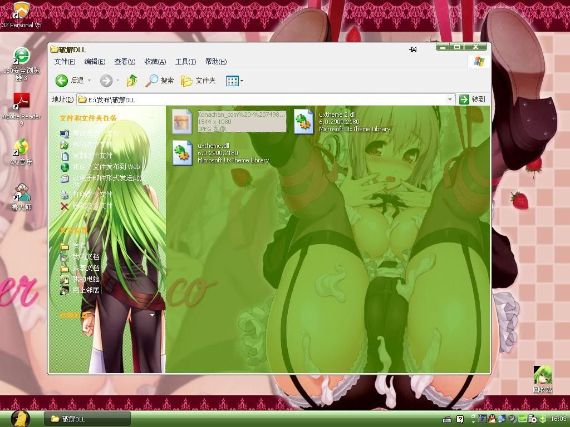The height and width of the screenshot is (427, 570).
Task: Open the Search (搜索) pane
Action: 159,80
